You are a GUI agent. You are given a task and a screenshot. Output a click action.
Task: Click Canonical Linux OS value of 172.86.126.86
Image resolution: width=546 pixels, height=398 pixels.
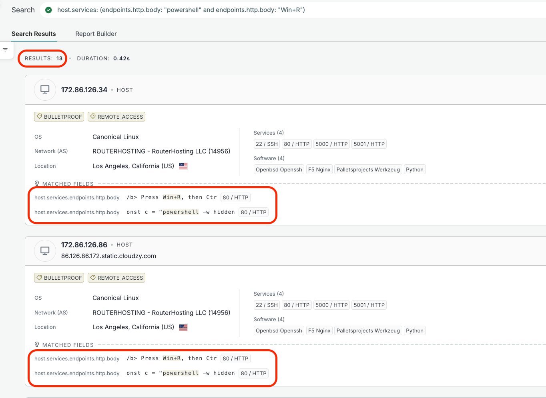(116, 298)
